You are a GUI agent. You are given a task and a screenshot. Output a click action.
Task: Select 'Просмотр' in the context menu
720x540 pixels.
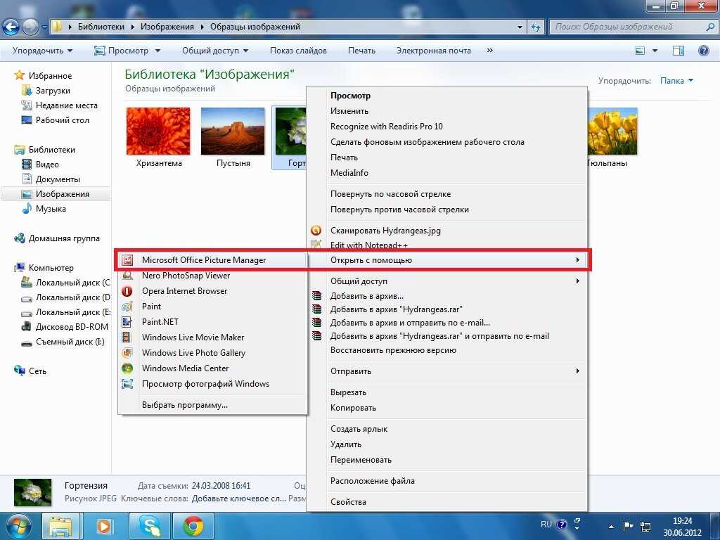[x=350, y=96]
